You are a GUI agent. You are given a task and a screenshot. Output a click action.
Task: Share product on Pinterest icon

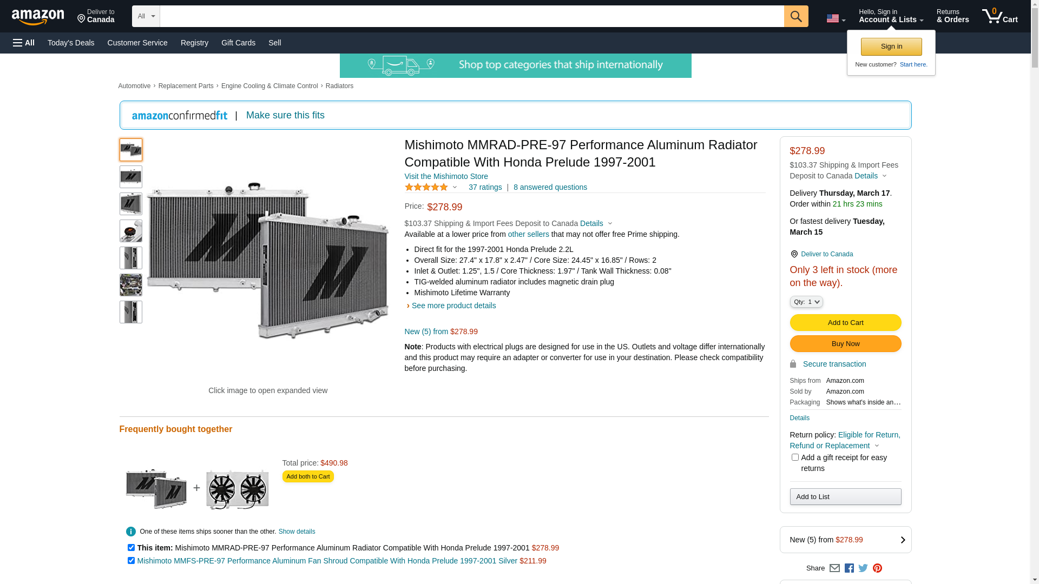[x=877, y=568]
